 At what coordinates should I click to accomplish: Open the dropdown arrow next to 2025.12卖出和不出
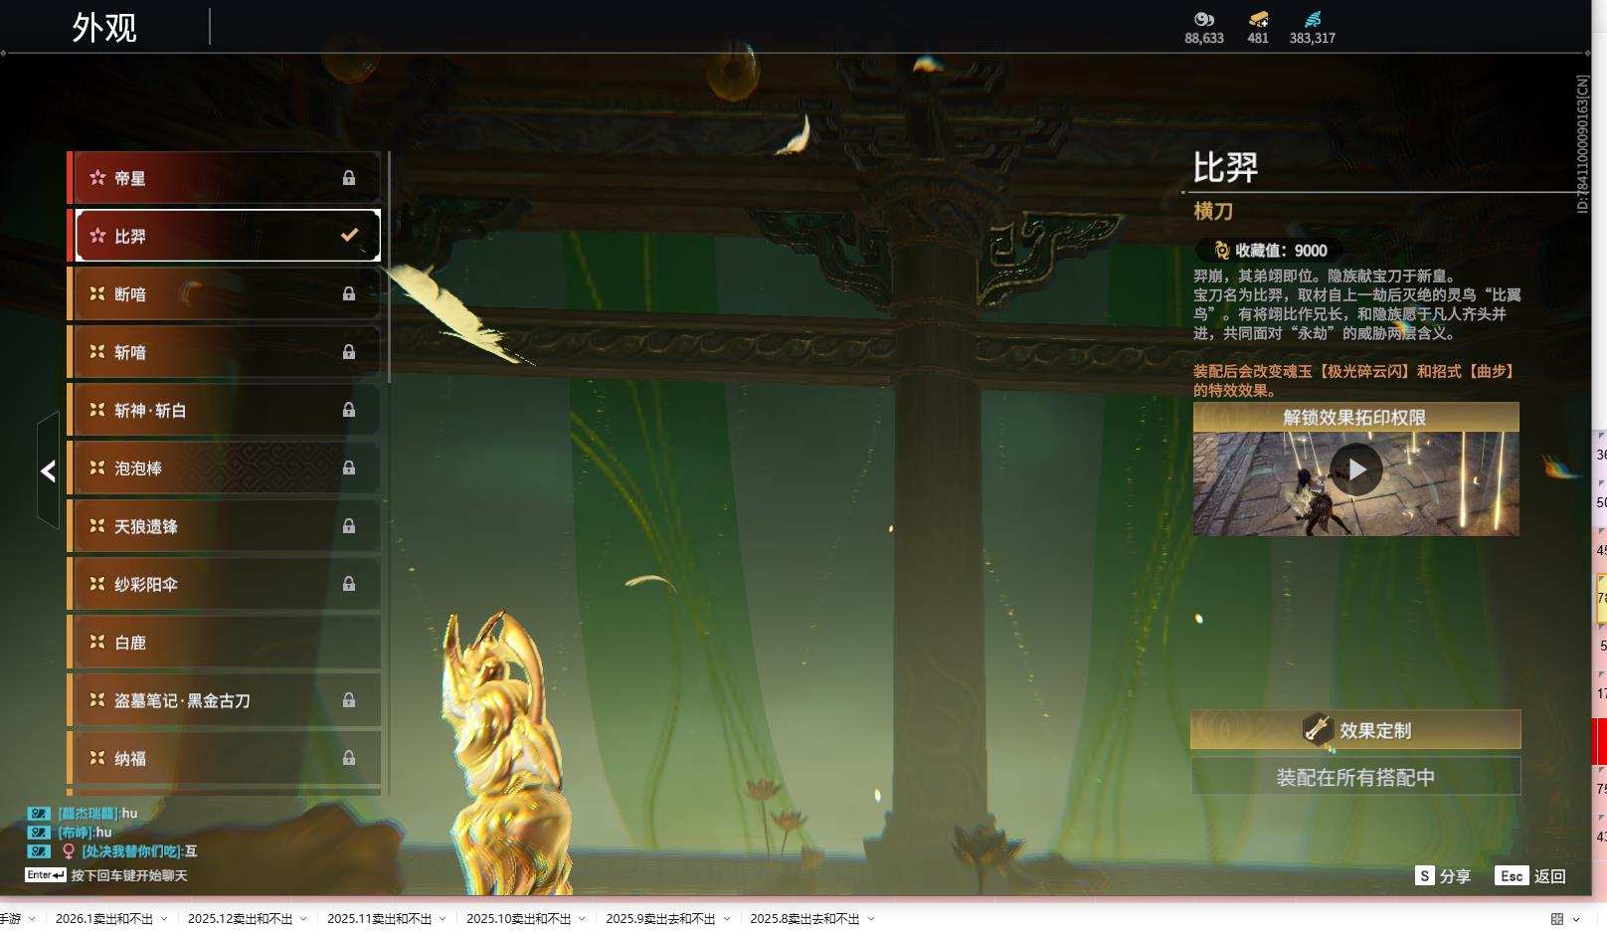coord(303,919)
